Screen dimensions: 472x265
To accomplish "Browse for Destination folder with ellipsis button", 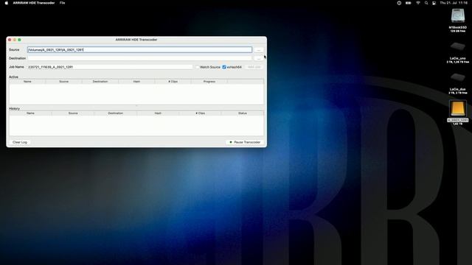I will coord(259,58).
